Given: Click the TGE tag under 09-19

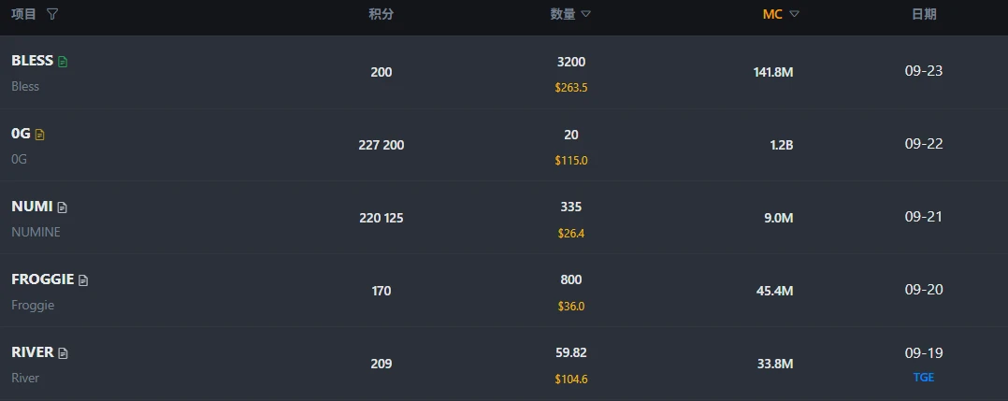Looking at the screenshot, I should (x=924, y=378).
